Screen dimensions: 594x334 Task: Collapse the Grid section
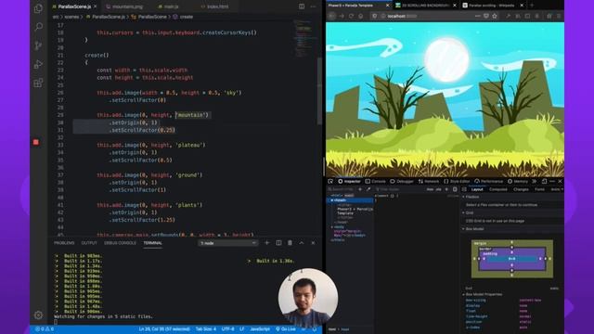pos(463,212)
